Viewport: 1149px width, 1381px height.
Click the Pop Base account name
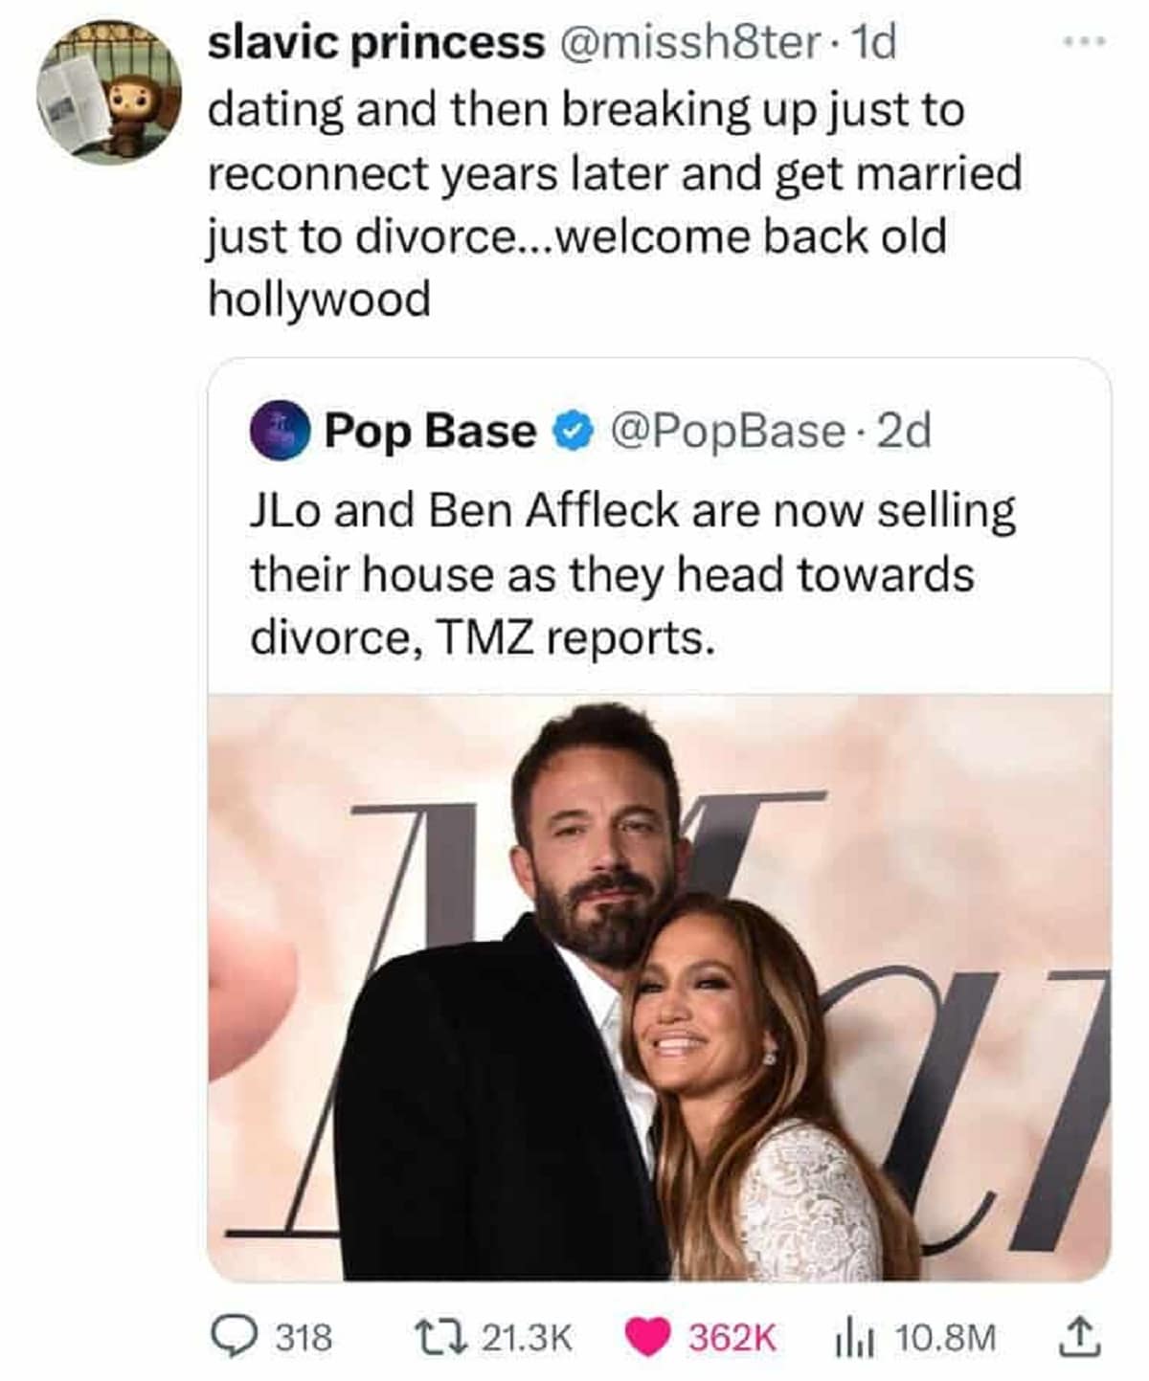(430, 432)
